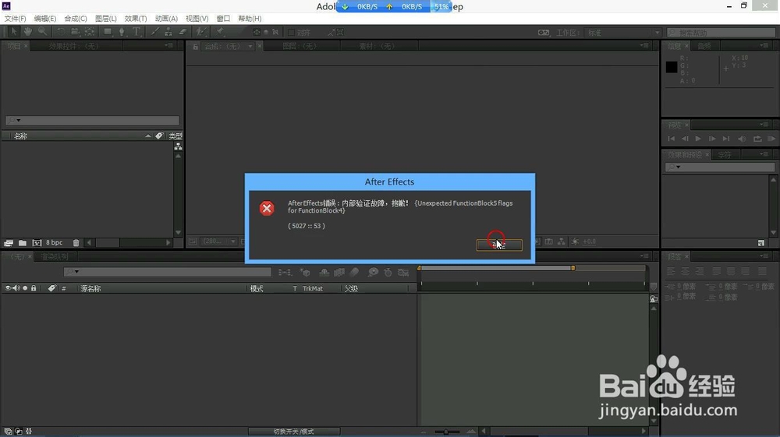Open the 合成 viewer dropdown arrow
Screen dimensions: 780x437
click(x=250, y=46)
